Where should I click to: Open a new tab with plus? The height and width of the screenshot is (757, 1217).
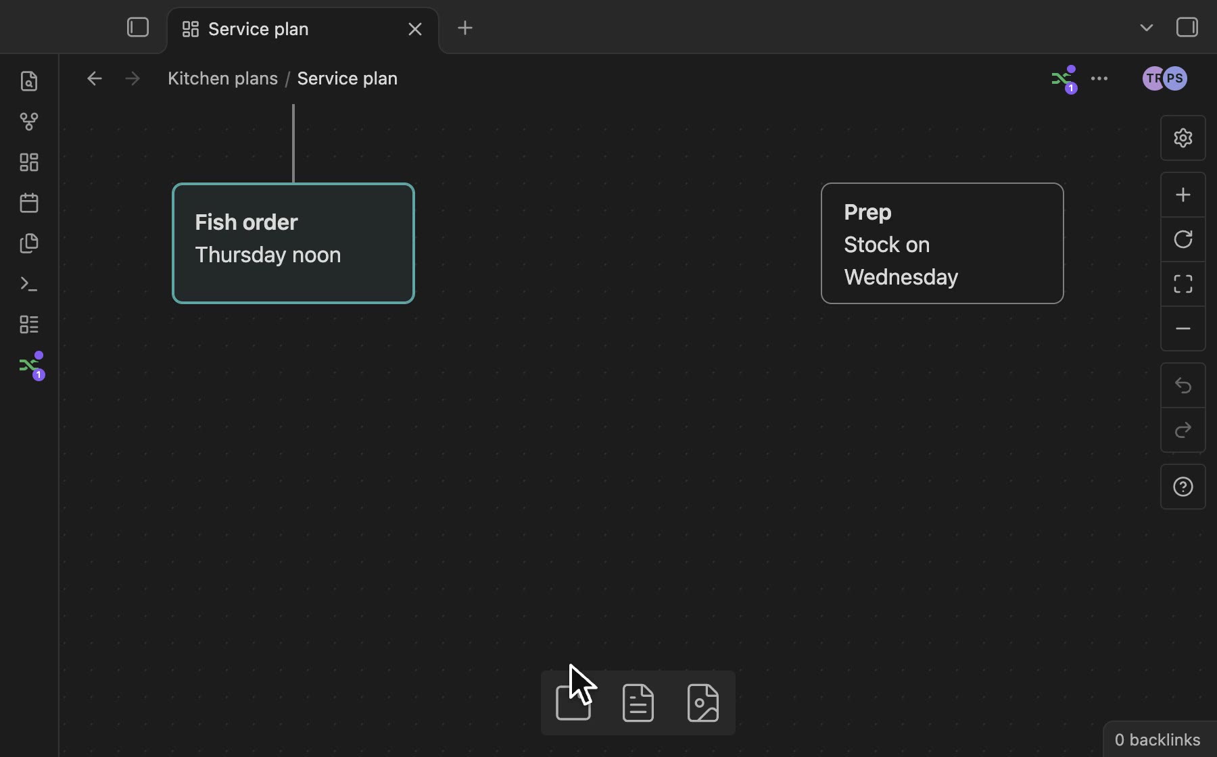click(465, 28)
